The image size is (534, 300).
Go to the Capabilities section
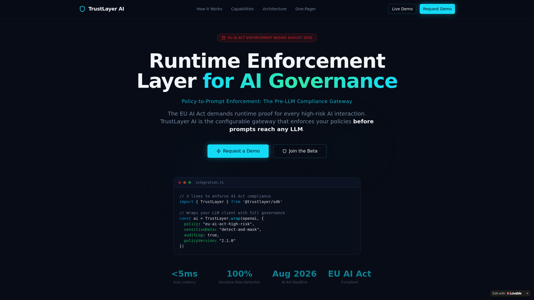(242, 9)
